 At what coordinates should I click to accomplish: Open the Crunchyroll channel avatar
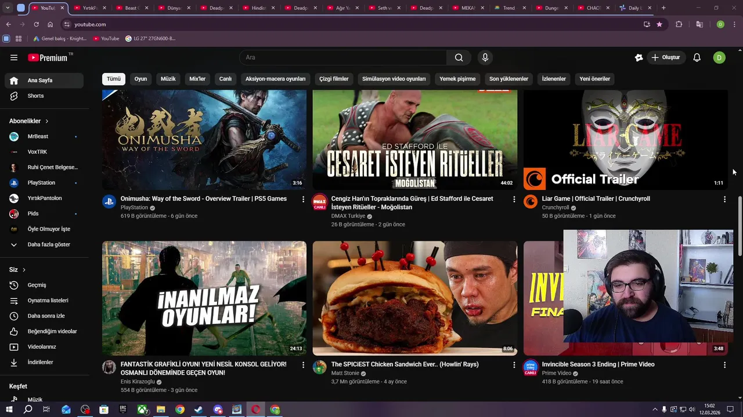pyautogui.click(x=531, y=202)
